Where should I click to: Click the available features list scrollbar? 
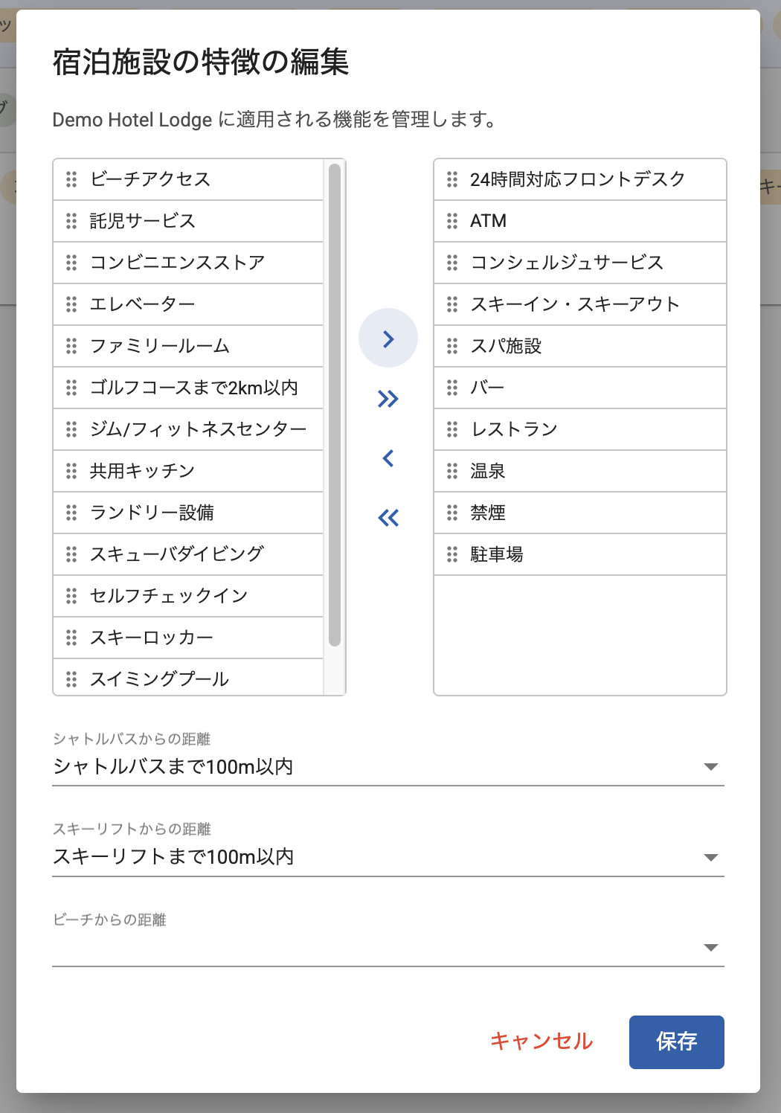[335, 405]
